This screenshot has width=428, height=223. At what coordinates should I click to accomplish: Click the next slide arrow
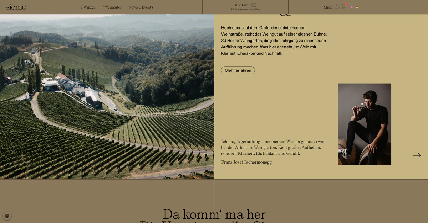coord(417,156)
